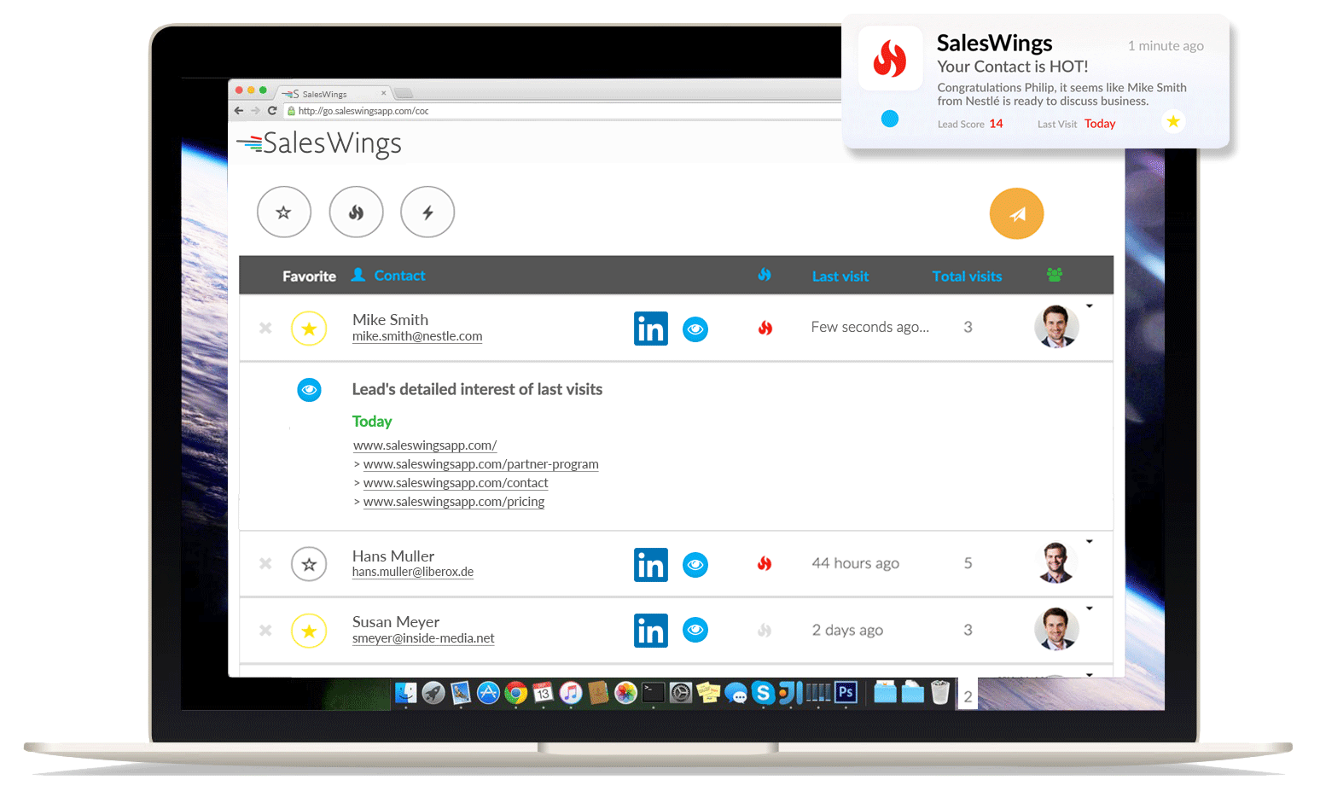1320x803 pixels.
Task: Open the saleswingsapp.com/contact link
Action: pyautogui.click(x=456, y=483)
